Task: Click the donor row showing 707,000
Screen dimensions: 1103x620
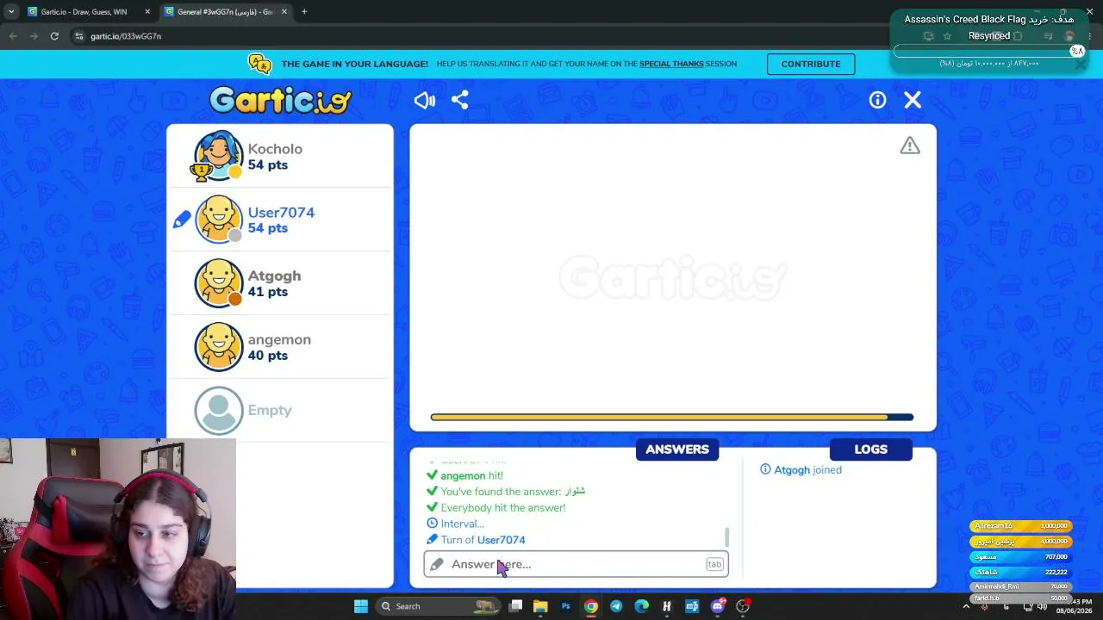Action: [1021, 557]
